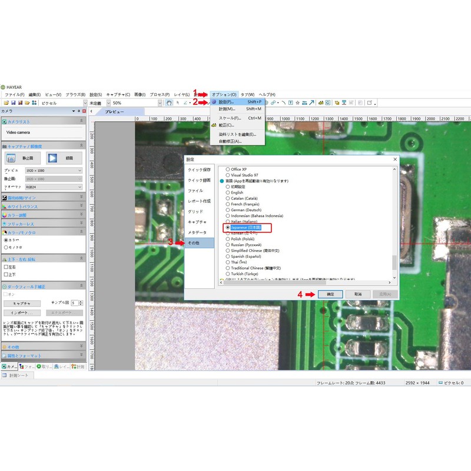Click the video record play icon
This screenshot has width=471, height=471.
point(52,158)
